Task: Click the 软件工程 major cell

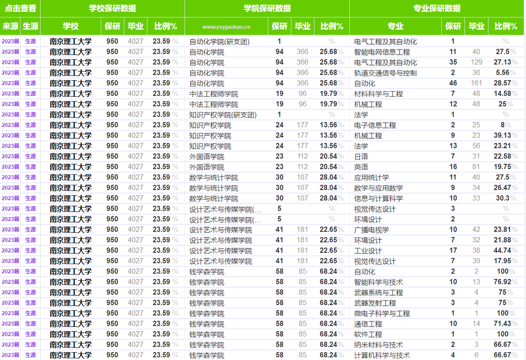Action: point(368,334)
